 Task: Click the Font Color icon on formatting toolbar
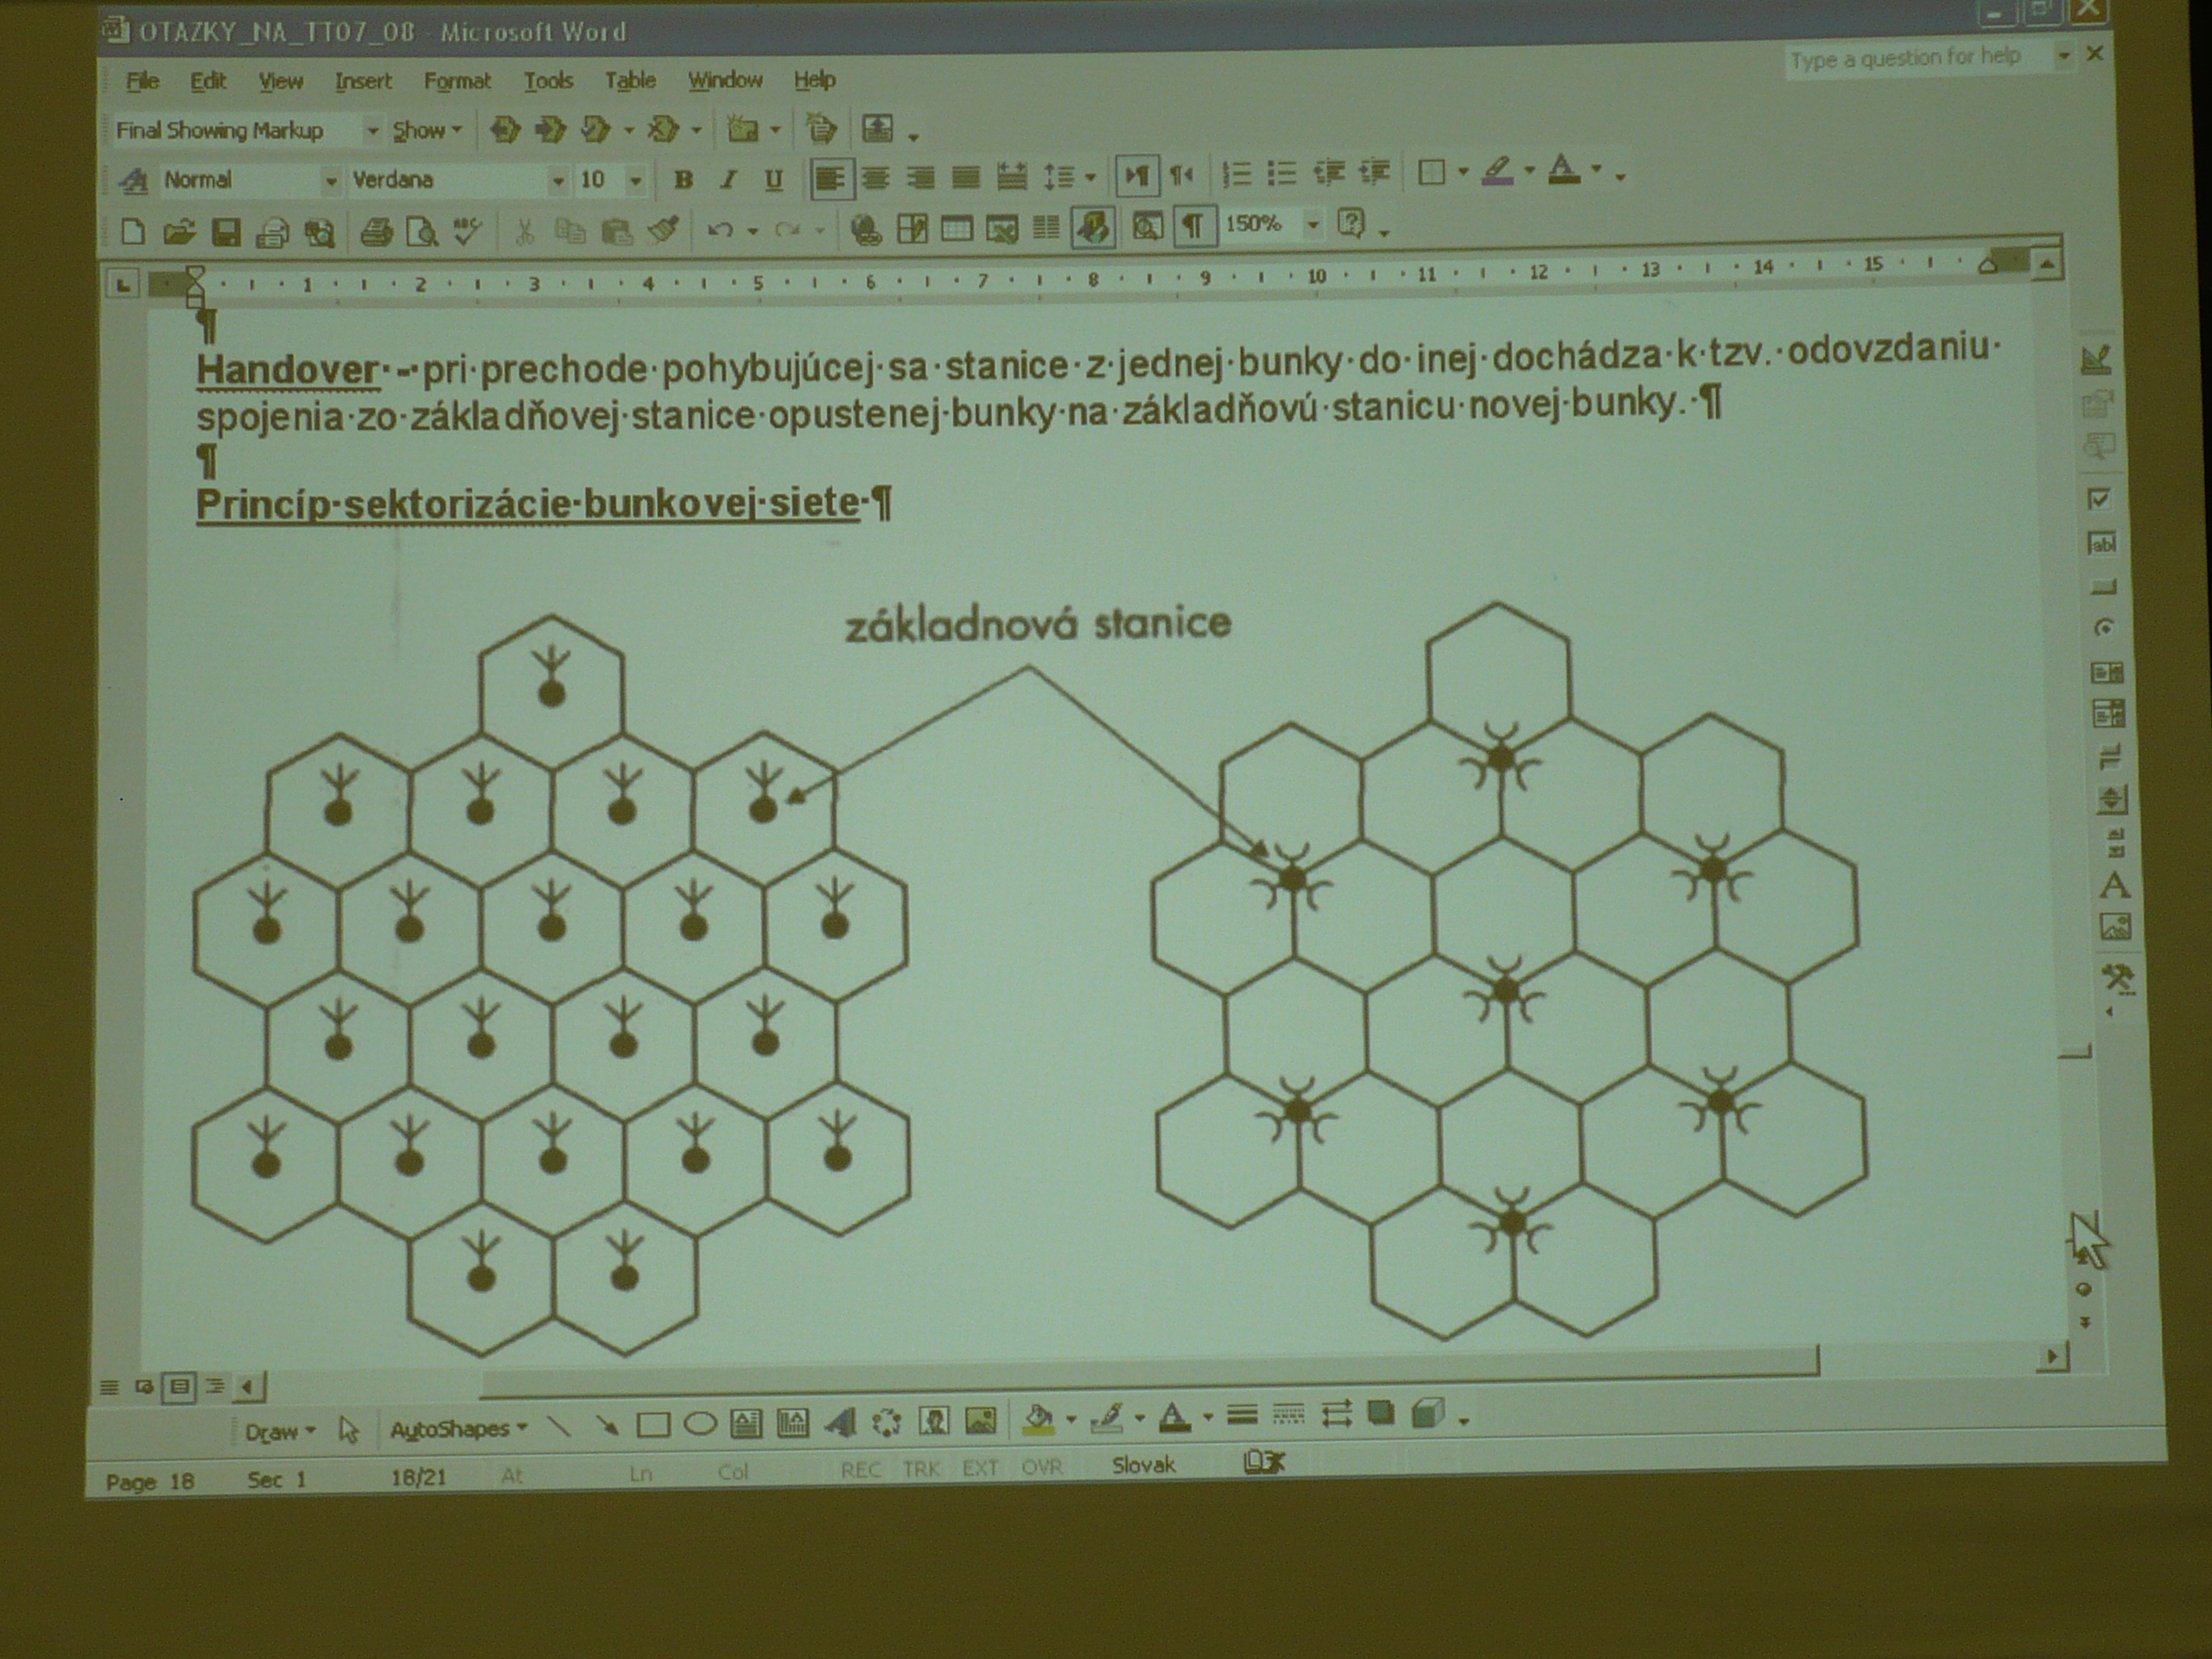[x=1565, y=171]
